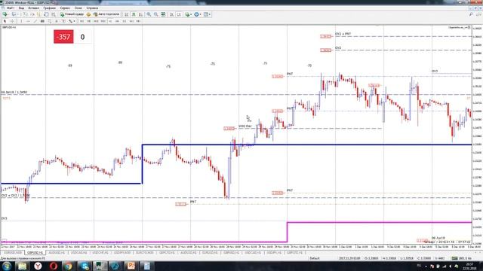
Task: Switch to the MN timeframe
Action: [138, 21]
